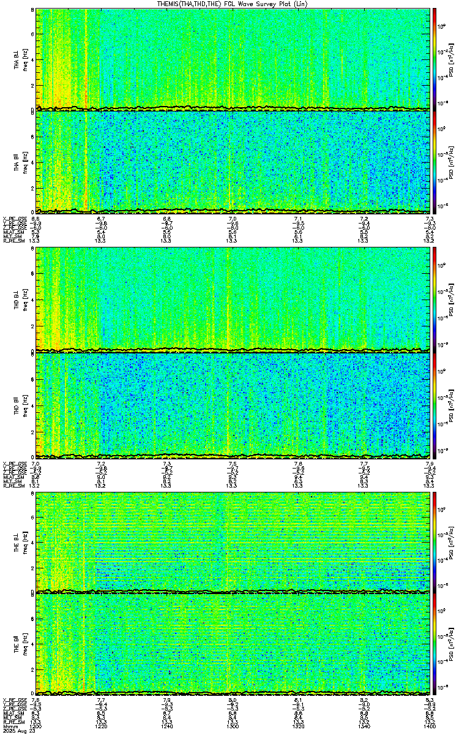This screenshot has width=459, height=735.
Task: Select the THA B-parallel spectrogram panel
Action: 233,161
